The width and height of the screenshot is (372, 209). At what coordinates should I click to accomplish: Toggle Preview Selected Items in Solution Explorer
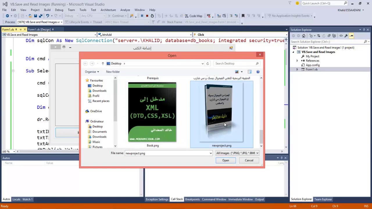pos(351,36)
